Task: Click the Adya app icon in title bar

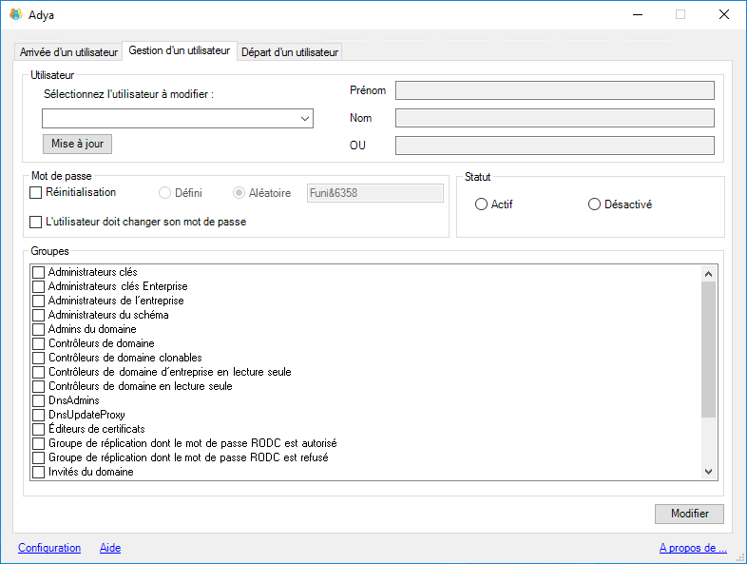Action: [x=15, y=14]
